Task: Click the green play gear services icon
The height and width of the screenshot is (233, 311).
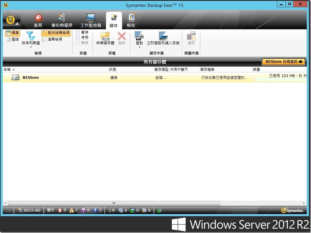Action: tap(159, 210)
